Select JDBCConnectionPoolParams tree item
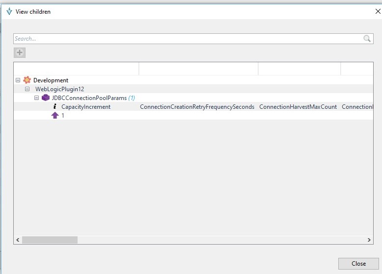The width and height of the screenshot is (382, 274). tap(89, 98)
